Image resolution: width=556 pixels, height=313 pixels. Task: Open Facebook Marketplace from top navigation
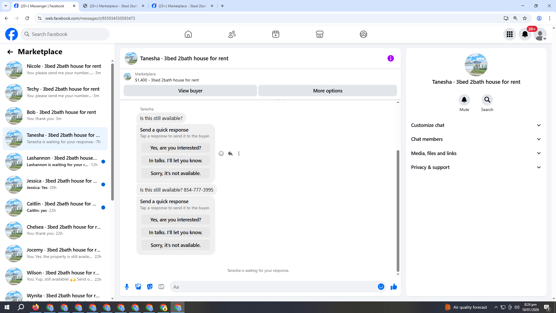319,34
